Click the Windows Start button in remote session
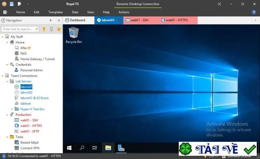 pos(69,148)
